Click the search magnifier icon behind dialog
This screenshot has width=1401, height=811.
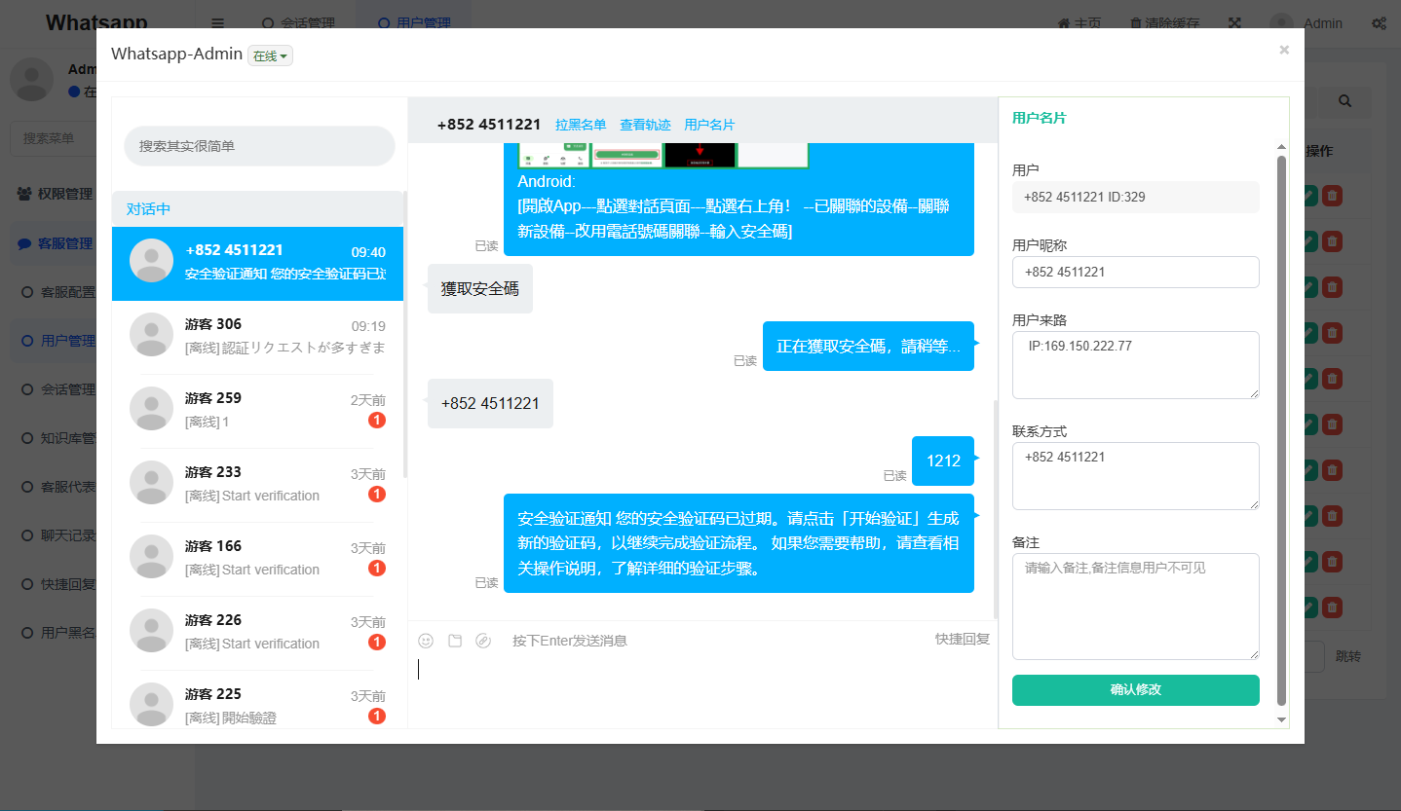point(1345,101)
